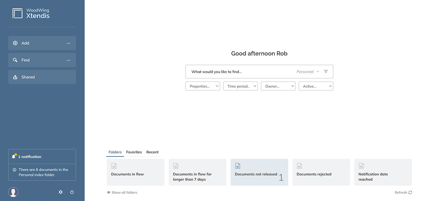Click the power logout icon
Screen dimensions: 433x201
[72, 192]
